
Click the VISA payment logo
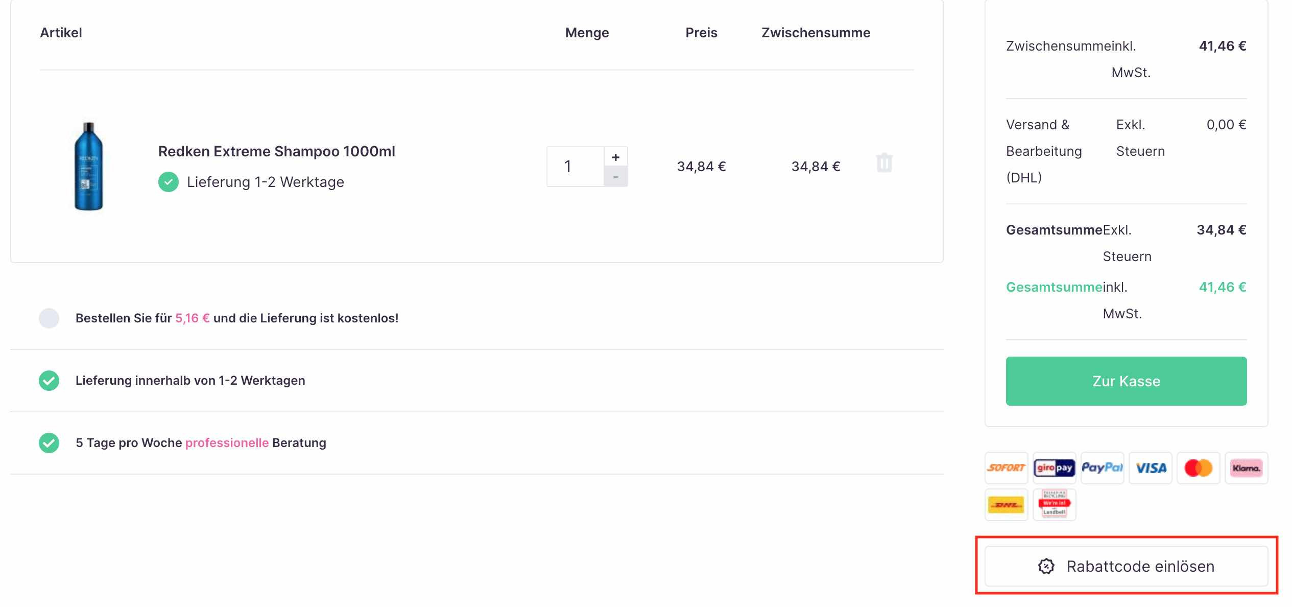(x=1150, y=468)
